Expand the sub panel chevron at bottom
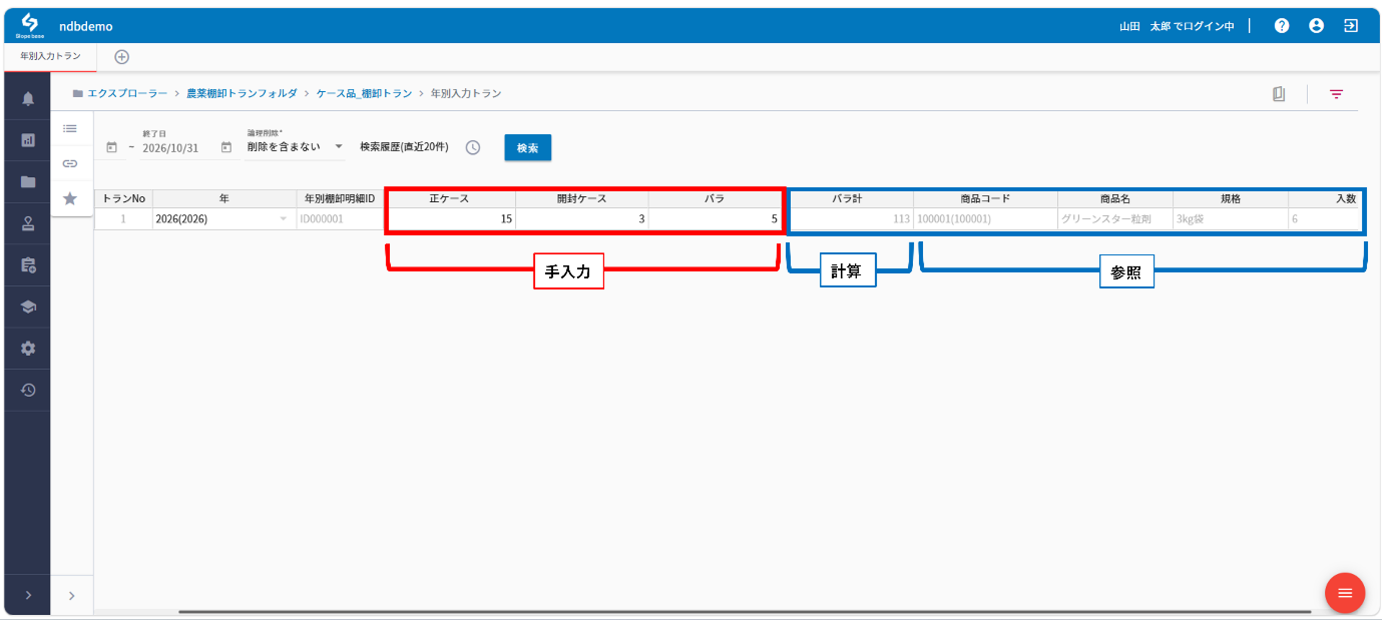 click(x=71, y=595)
